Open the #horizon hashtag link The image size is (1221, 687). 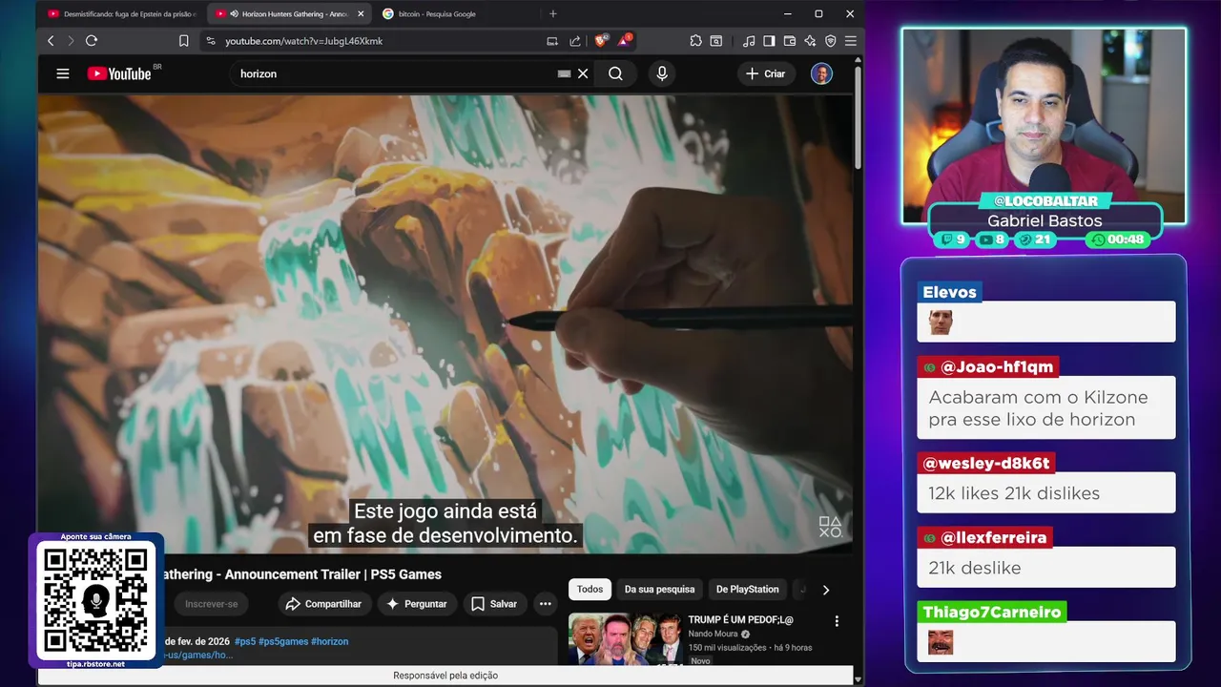point(329,641)
